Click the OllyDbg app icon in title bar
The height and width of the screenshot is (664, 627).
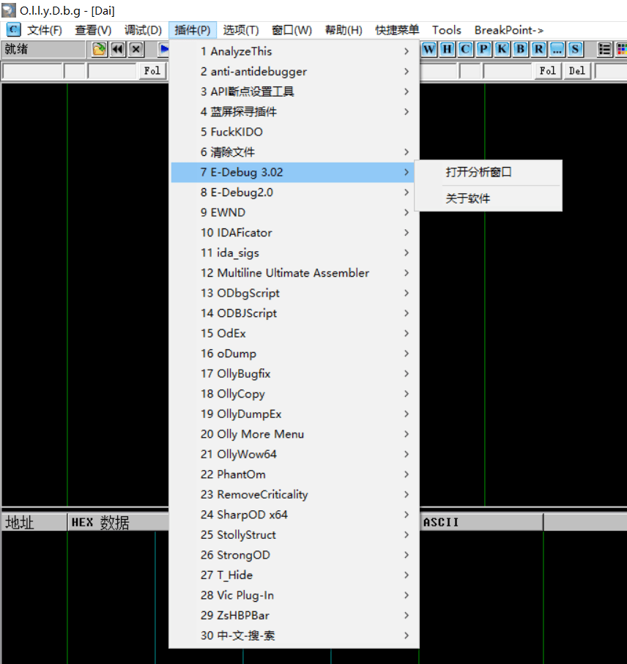[9, 10]
